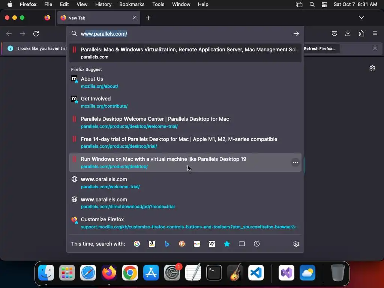This screenshot has height=288, width=384.
Task: Search this time with Wikipedia
Action: tap(212, 244)
